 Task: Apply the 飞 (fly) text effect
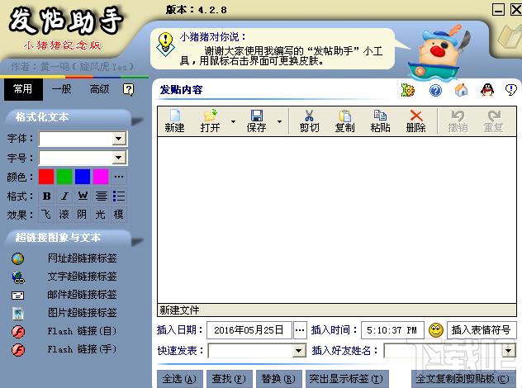(x=46, y=215)
